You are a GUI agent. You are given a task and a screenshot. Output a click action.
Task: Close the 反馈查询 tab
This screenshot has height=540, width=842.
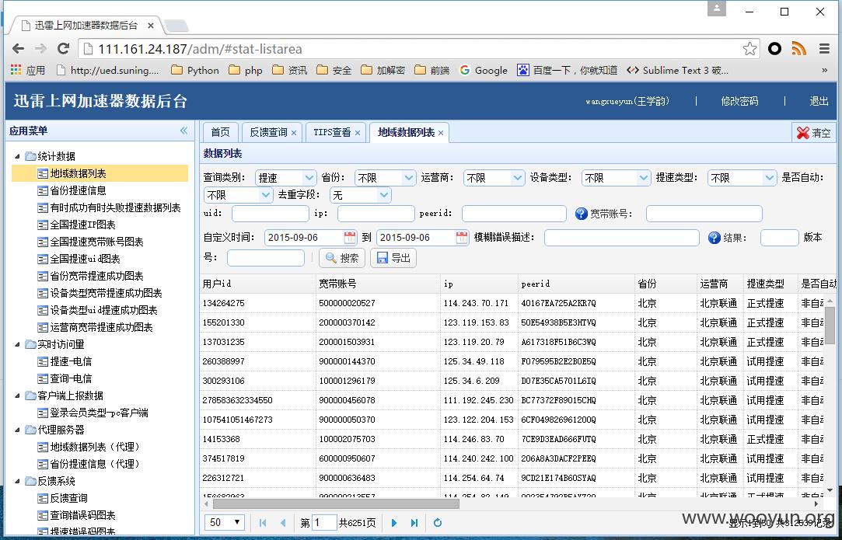294,133
